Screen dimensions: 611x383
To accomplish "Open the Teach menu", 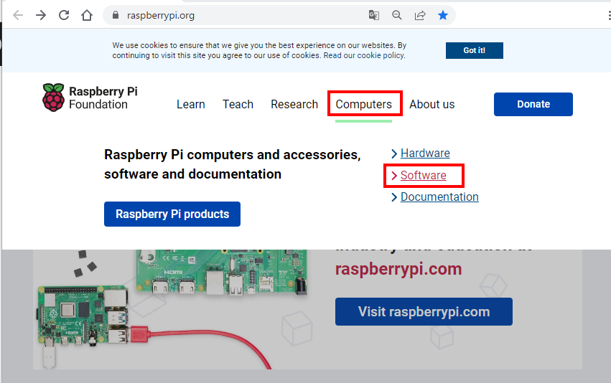I will point(238,104).
